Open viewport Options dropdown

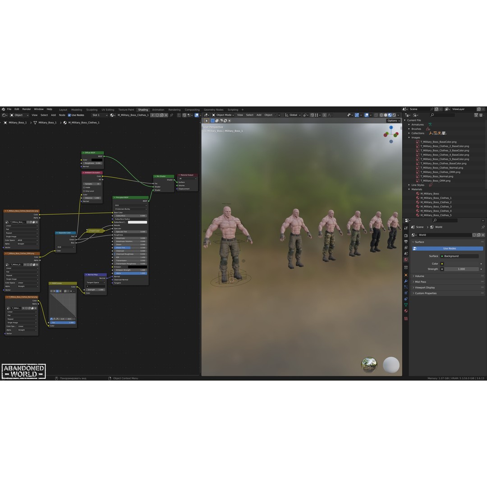pyautogui.click(x=394, y=121)
